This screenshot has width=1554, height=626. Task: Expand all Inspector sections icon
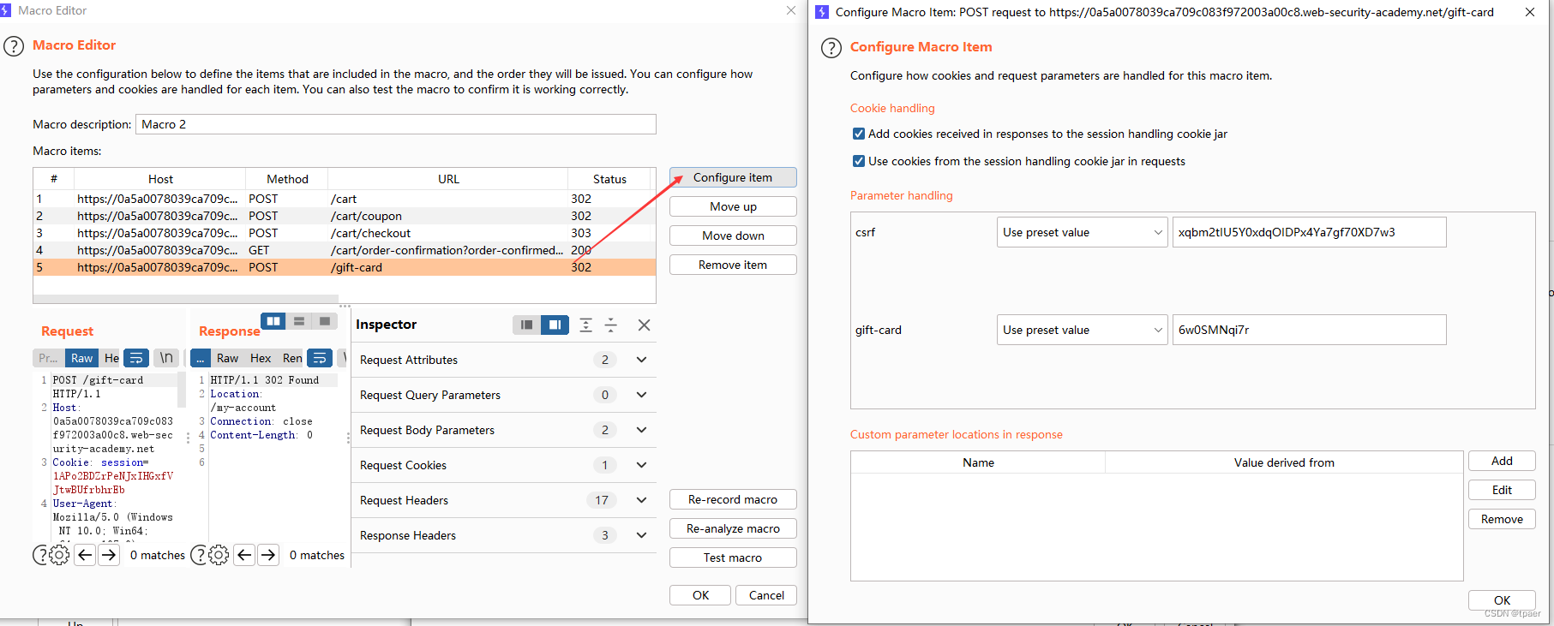click(x=585, y=325)
